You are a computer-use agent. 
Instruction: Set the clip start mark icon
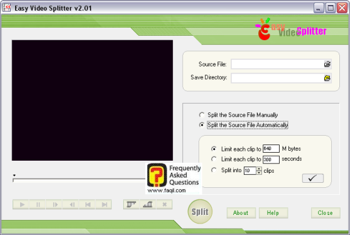coord(131,204)
